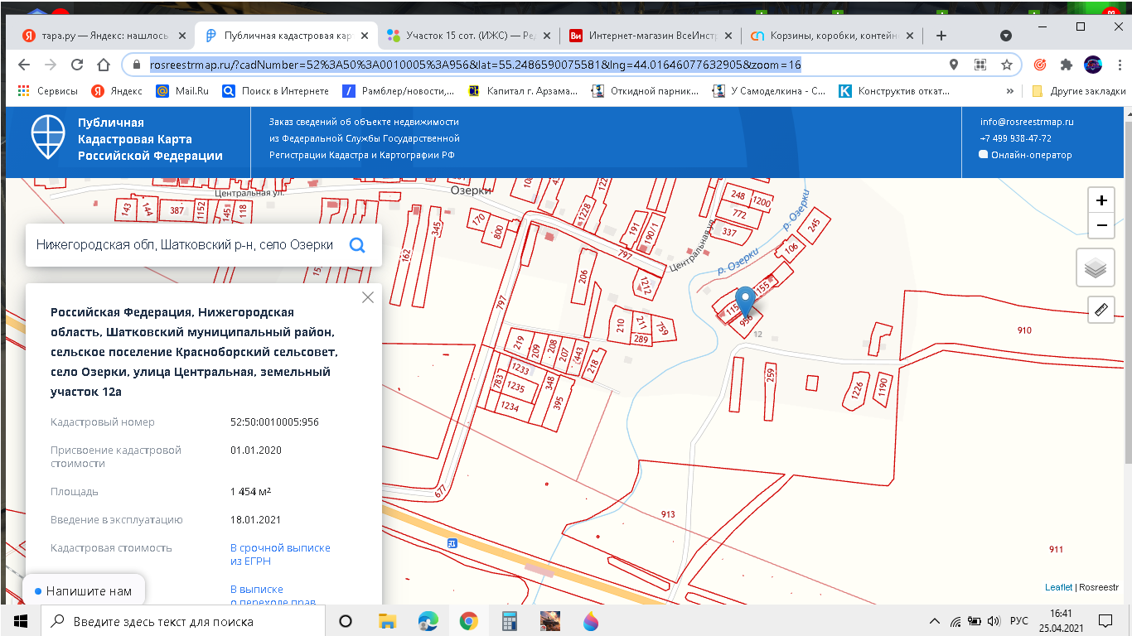Show hidden system tray icons
Viewport: 1132px width, 636px height.
coord(935,621)
